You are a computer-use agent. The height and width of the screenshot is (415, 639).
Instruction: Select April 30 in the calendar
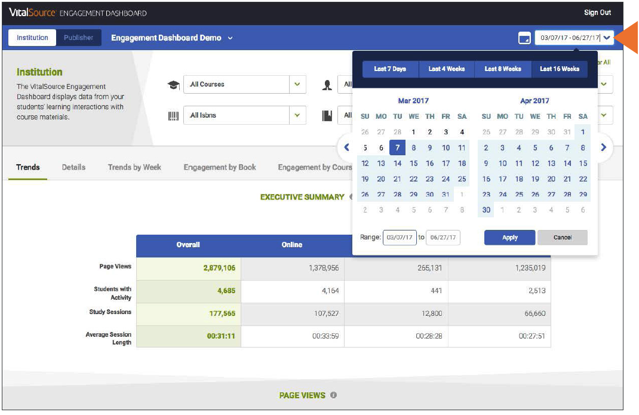[x=486, y=210]
